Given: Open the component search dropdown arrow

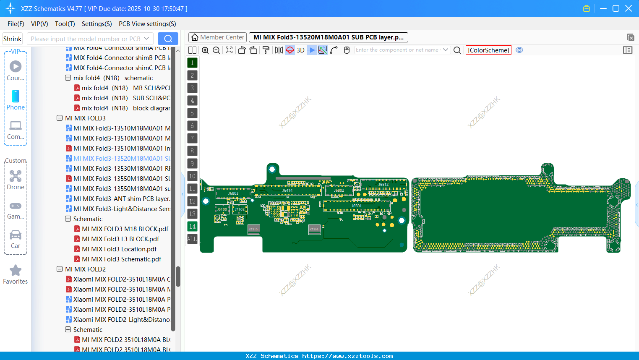Looking at the screenshot, I should pos(446,50).
